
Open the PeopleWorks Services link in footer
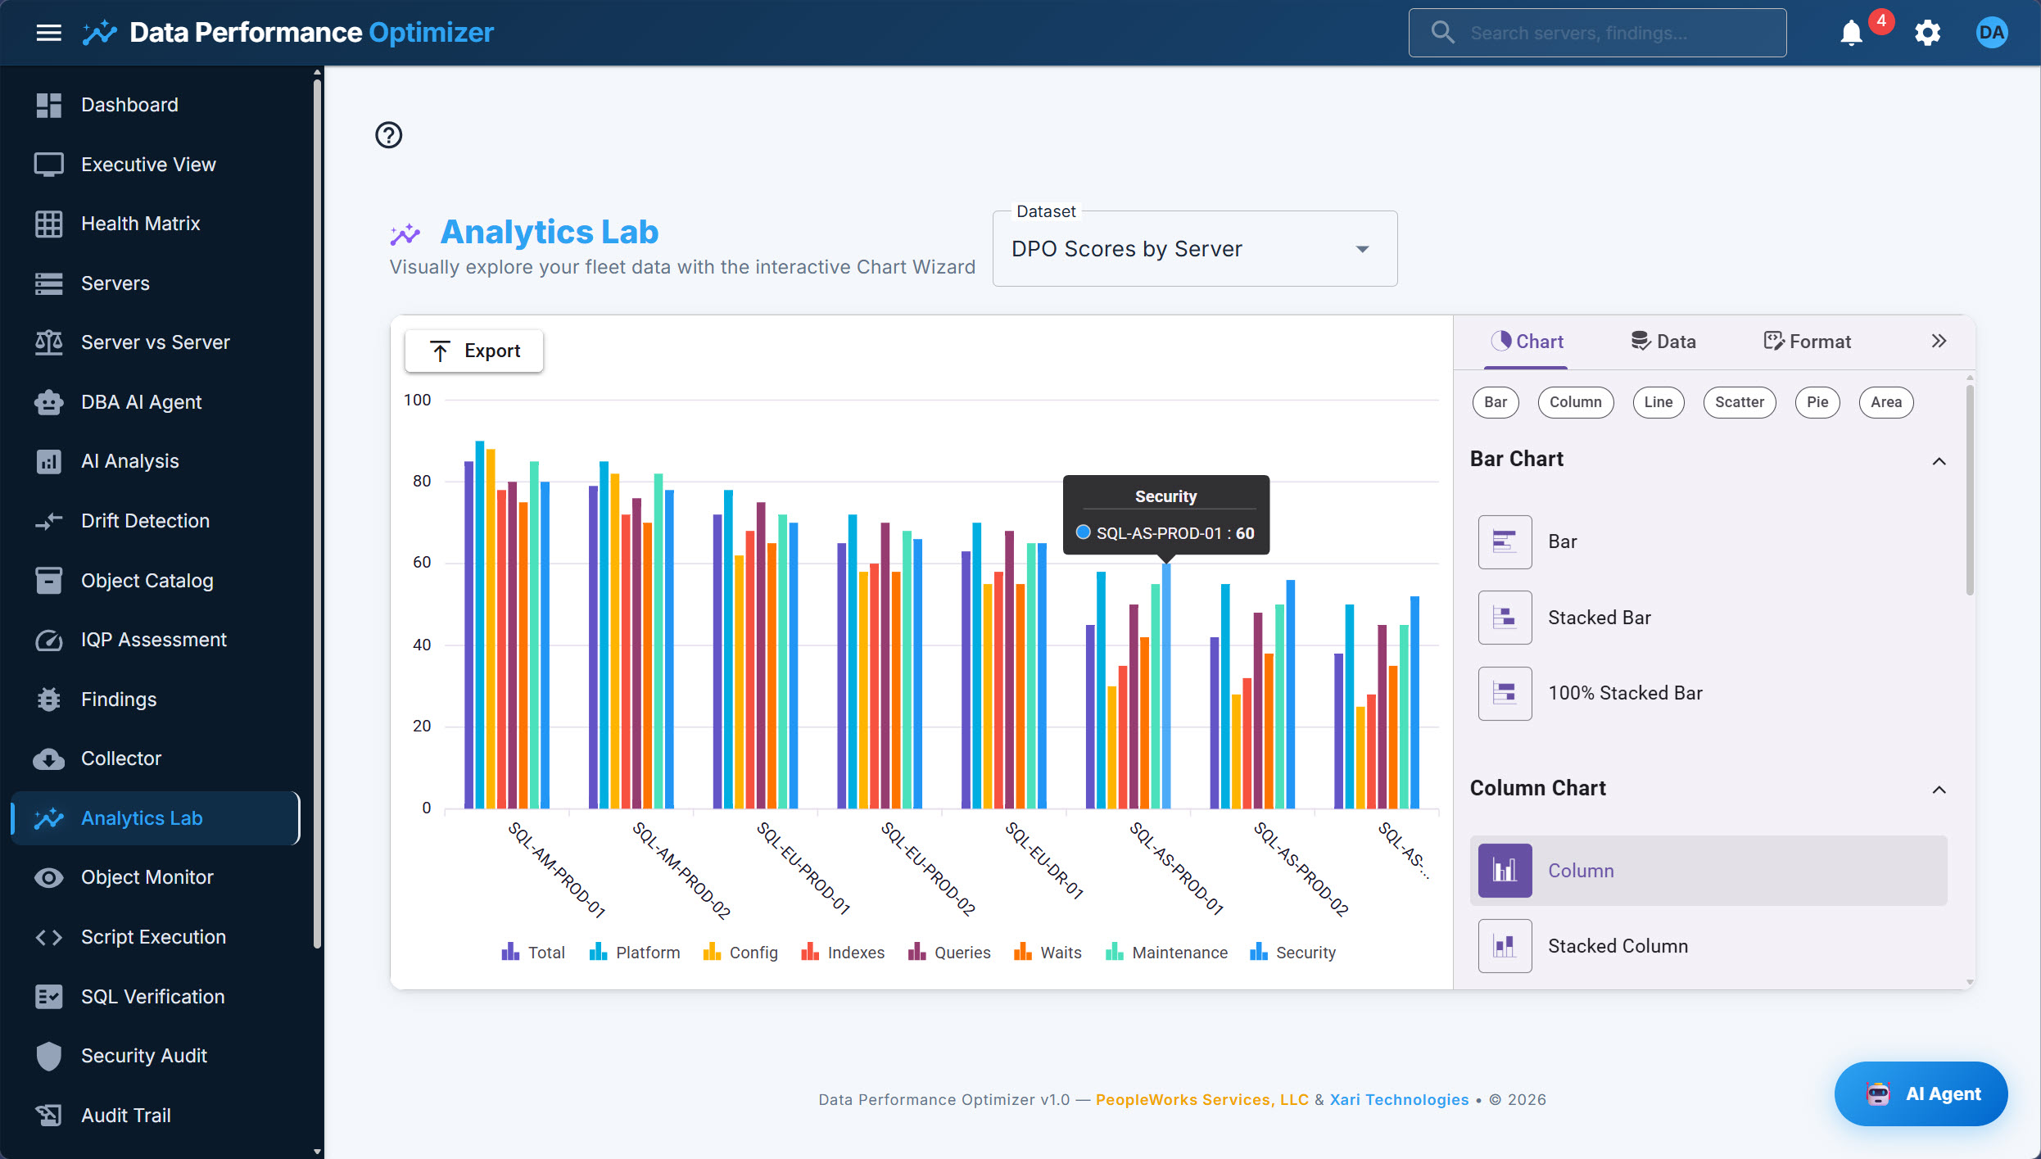tap(1201, 1099)
